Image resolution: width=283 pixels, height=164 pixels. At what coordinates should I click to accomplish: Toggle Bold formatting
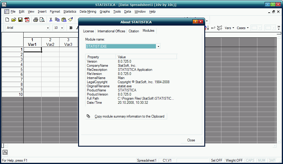pyautogui.click(x=71, y=28)
